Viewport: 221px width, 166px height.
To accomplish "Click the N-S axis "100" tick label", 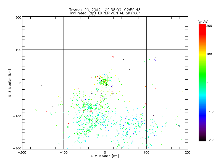I will click(18, 50).
